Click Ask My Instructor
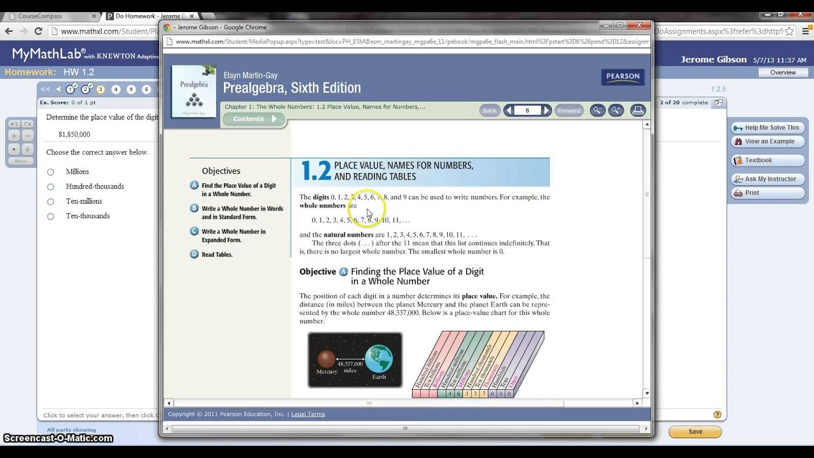This screenshot has height=458, width=814. [x=768, y=179]
